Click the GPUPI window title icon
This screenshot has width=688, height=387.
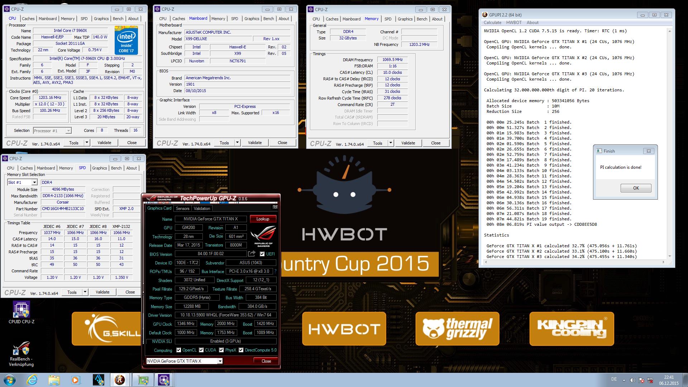coord(485,15)
